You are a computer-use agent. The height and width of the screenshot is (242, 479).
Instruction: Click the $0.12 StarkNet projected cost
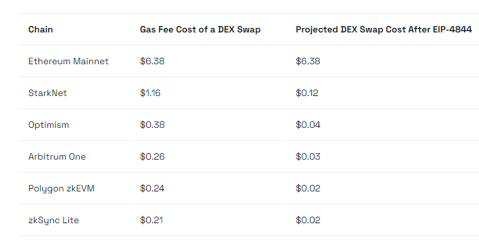tap(307, 93)
